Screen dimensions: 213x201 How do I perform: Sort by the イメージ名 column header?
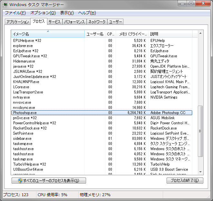point(48,34)
